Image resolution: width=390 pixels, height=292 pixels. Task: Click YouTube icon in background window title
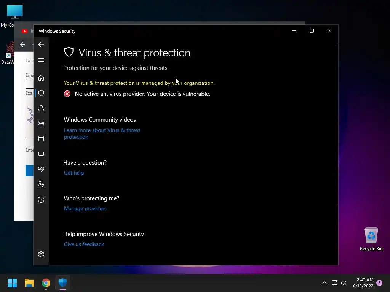[x=25, y=31]
